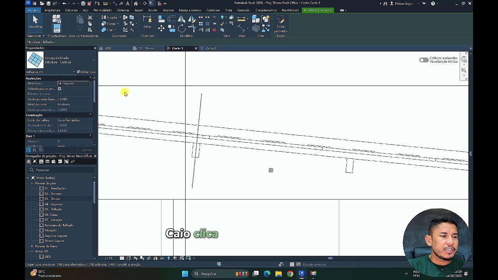Collapse the Vistas 3D node
The width and height of the screenshot is (498, 280).
coord(32,251)
